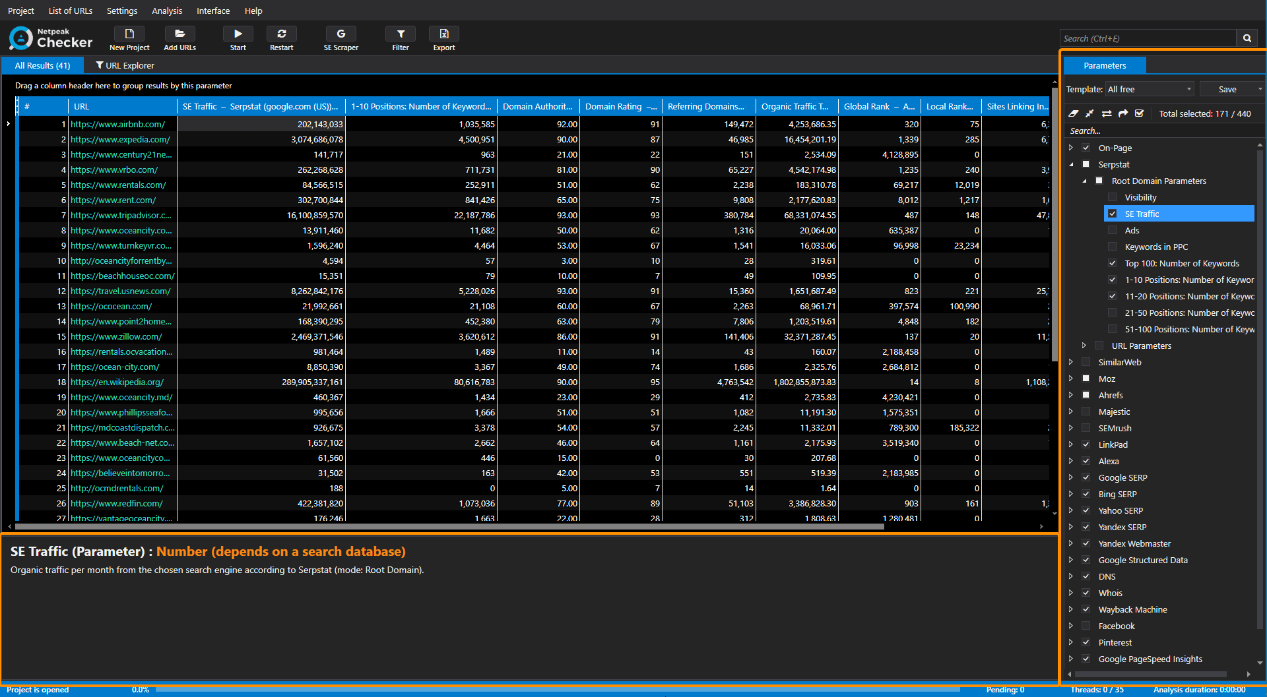Select the Yandex Webmaster tree item
This screenshot has width=1267, height=697.
click(x=1134, y=543)
